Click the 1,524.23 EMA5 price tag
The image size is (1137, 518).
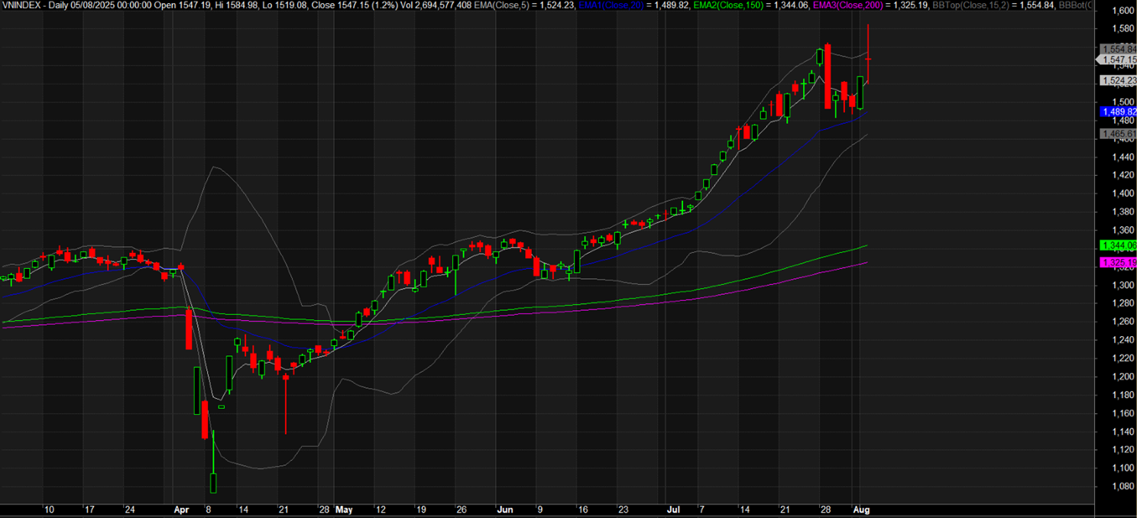click(1118, 80)
